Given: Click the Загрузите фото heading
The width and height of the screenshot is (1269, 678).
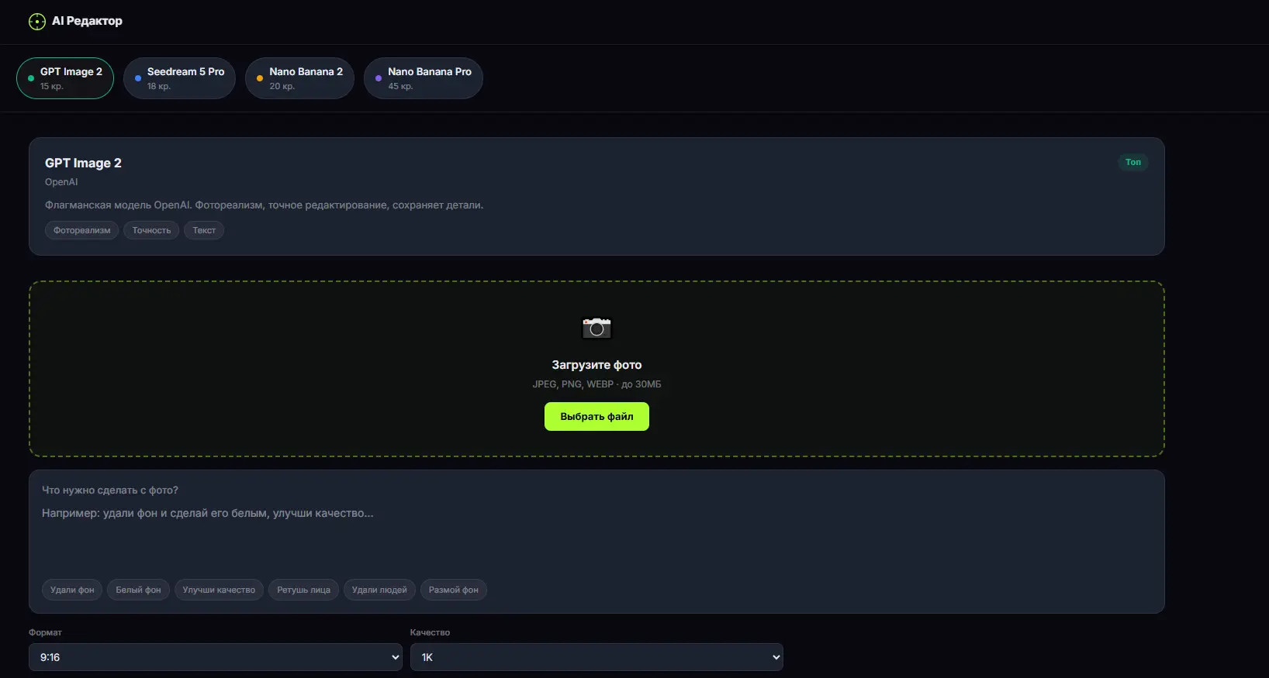Looking at the screenshot, I should click(596, 365).
